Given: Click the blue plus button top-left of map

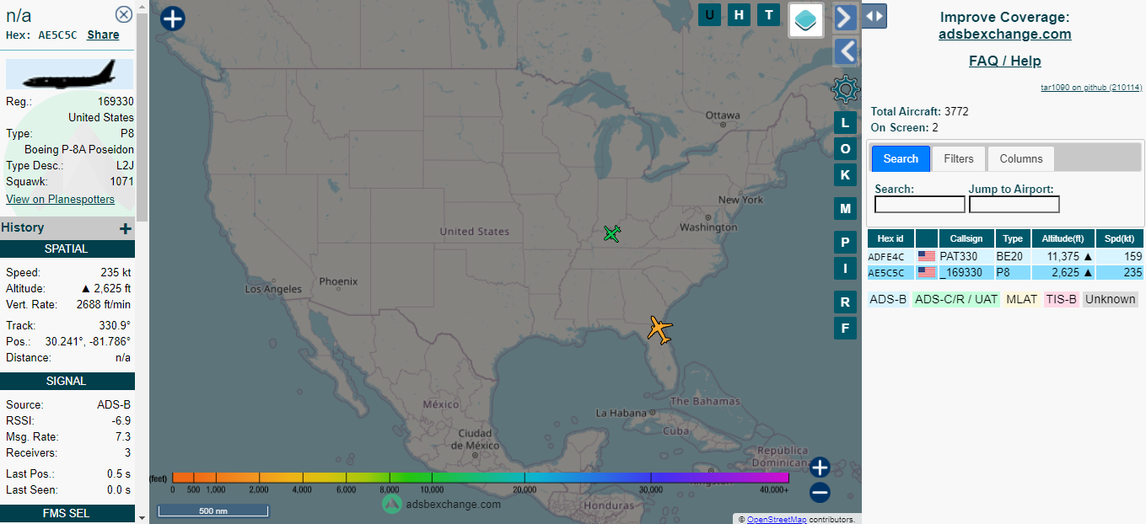Looking at the screenshot, I should point(173,19).
